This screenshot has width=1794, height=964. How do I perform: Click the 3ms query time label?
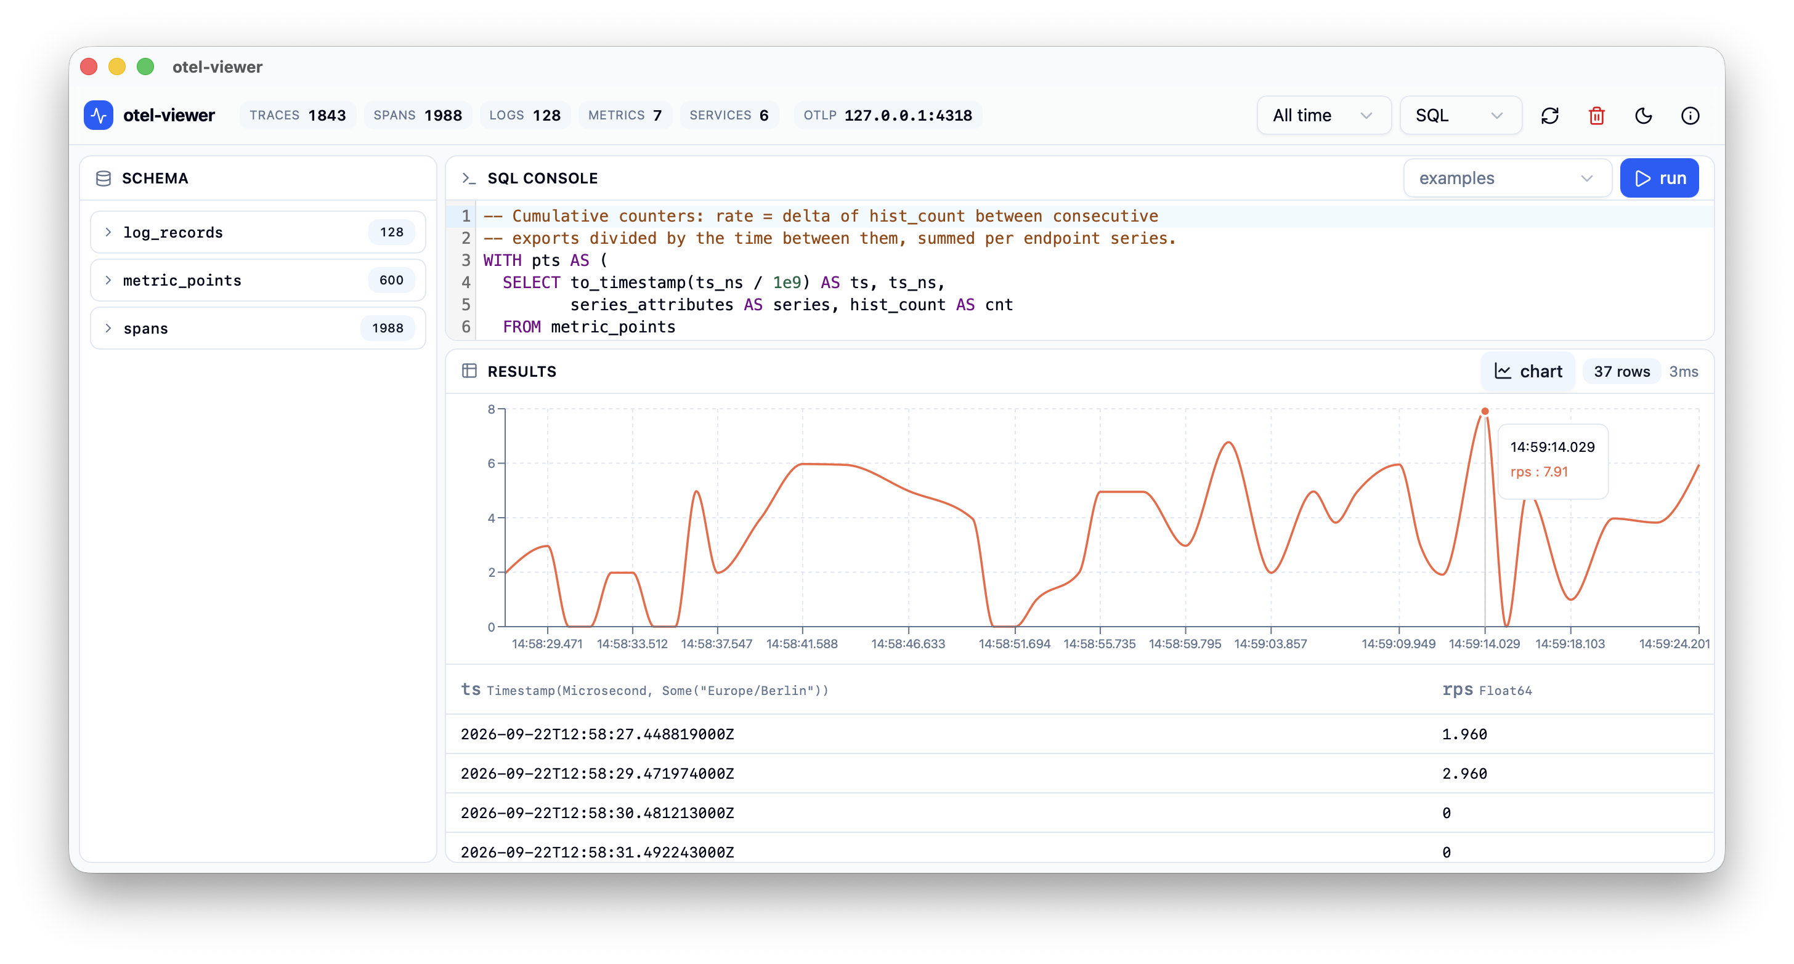coord(1683,372)
